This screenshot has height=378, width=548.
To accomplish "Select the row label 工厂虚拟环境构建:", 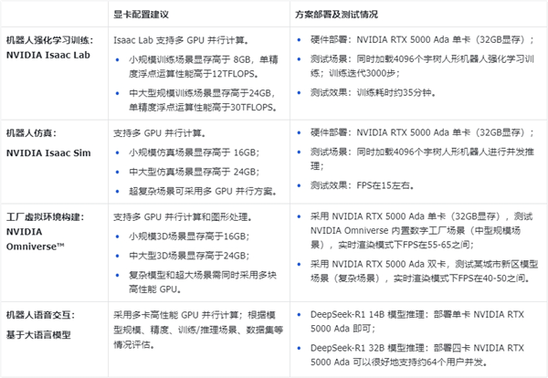I will 45,217.
